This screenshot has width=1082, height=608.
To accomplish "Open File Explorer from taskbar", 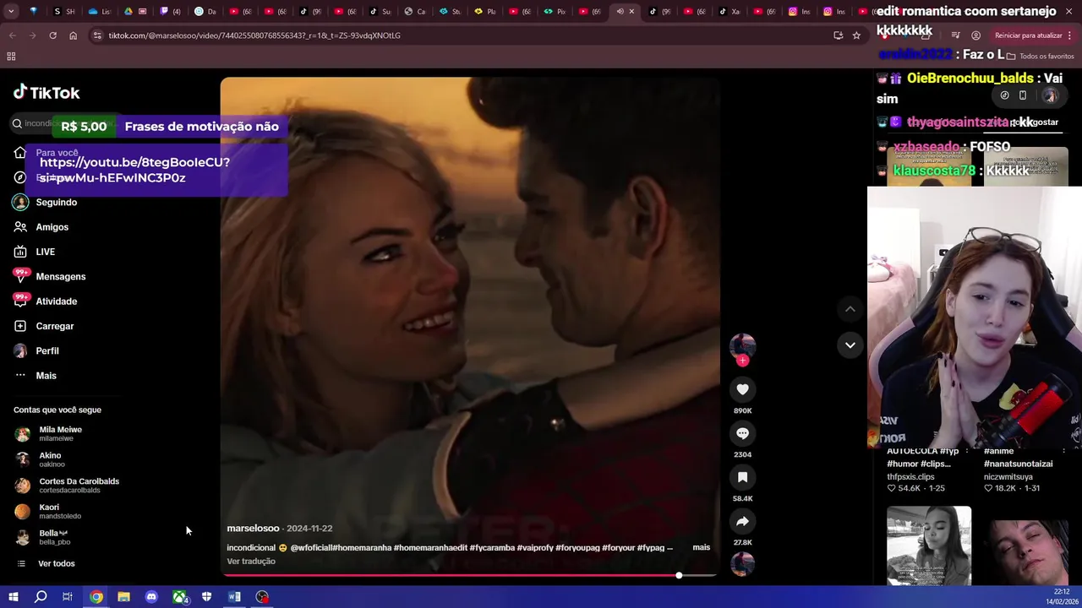I will [x=123, y=597].
